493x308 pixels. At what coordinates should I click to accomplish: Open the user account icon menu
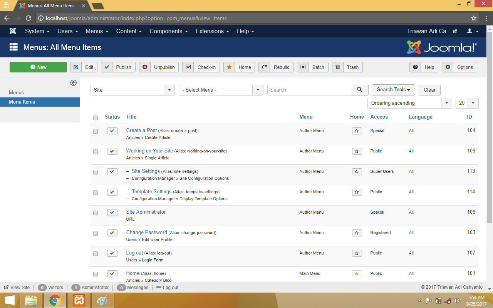473,31
